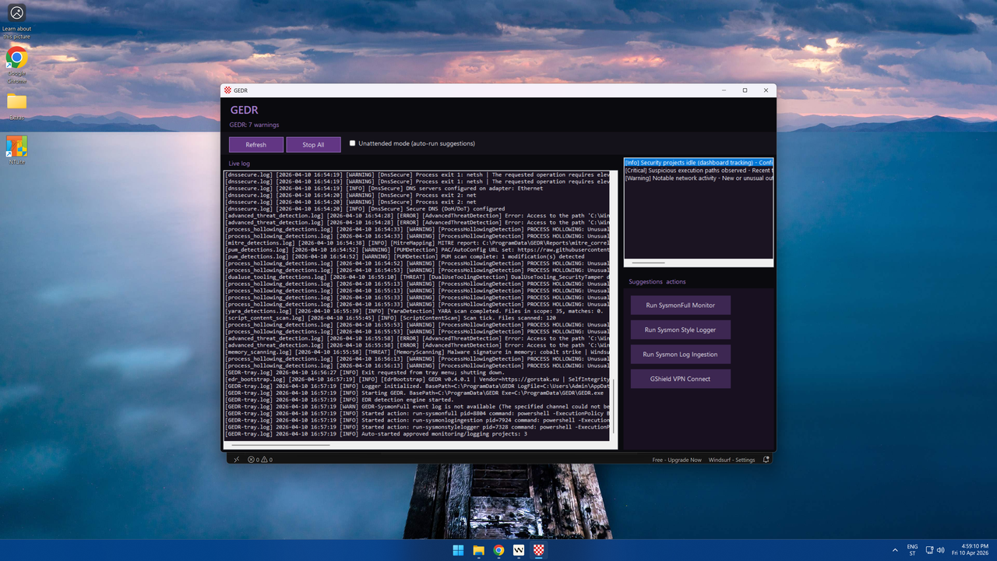Click the GEDR logo in the title bar

point(227,90)
